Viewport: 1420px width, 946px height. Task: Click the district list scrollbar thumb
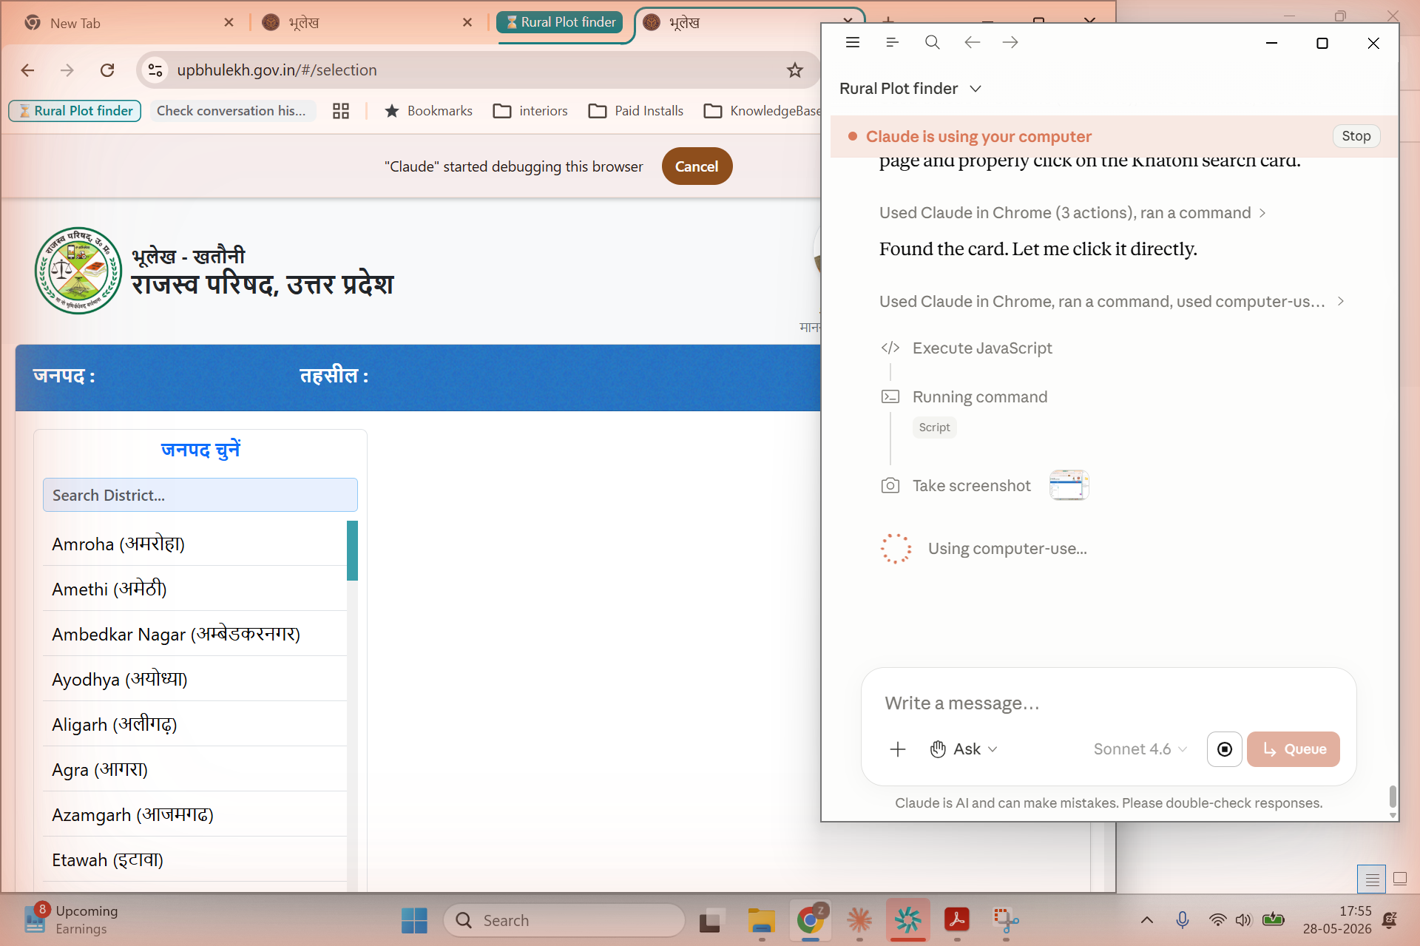352,550
